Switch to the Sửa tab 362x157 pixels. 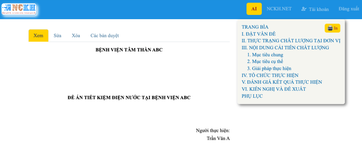(57, 36)
